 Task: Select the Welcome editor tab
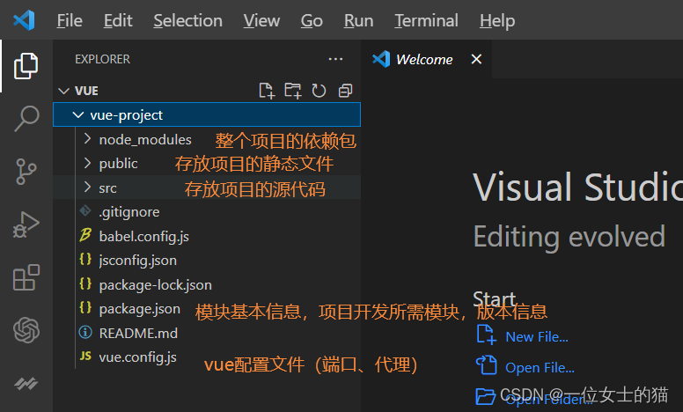click(427, 59)
